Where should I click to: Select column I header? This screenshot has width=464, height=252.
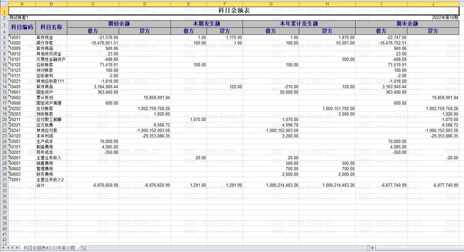[381, 4]
